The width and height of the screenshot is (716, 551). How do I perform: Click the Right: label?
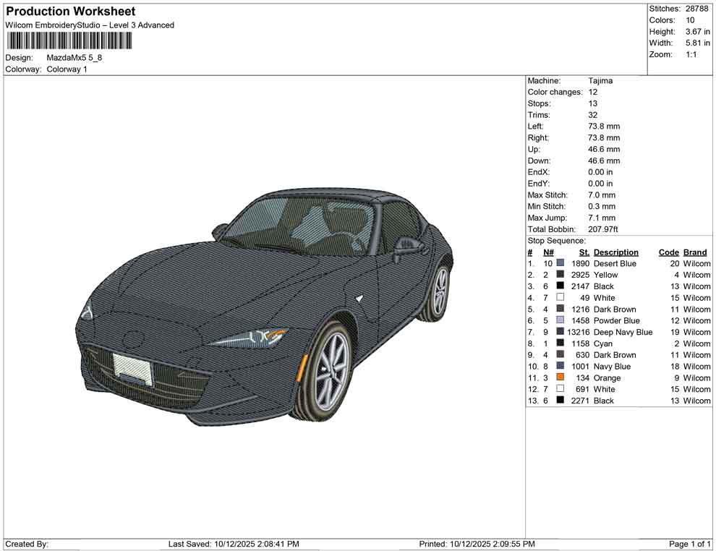(x=538, y=138)
